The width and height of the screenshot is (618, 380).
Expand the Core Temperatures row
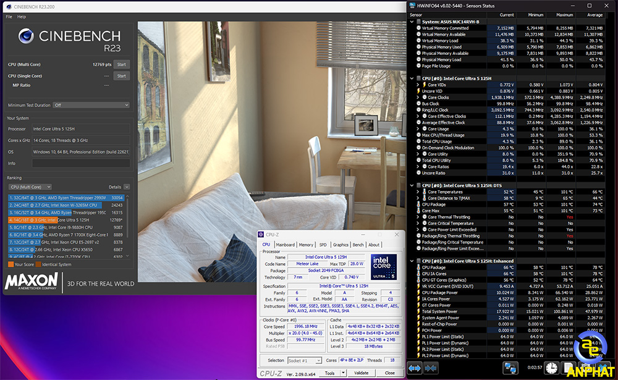(418, 192)
